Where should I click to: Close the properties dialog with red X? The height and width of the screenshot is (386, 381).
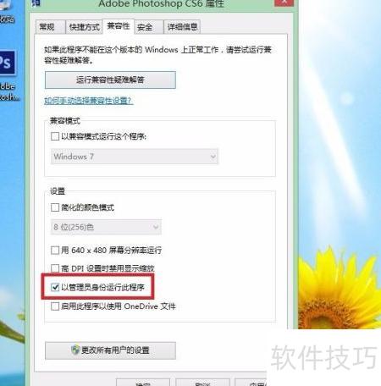pyautogui.click(x=284, y=3)
